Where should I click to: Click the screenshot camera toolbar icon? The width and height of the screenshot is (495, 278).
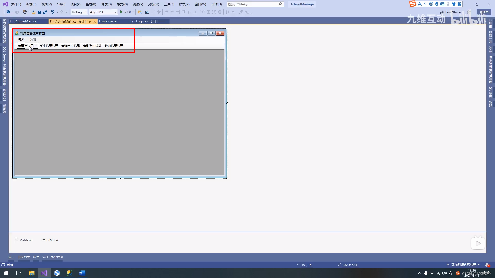[147, 12]
